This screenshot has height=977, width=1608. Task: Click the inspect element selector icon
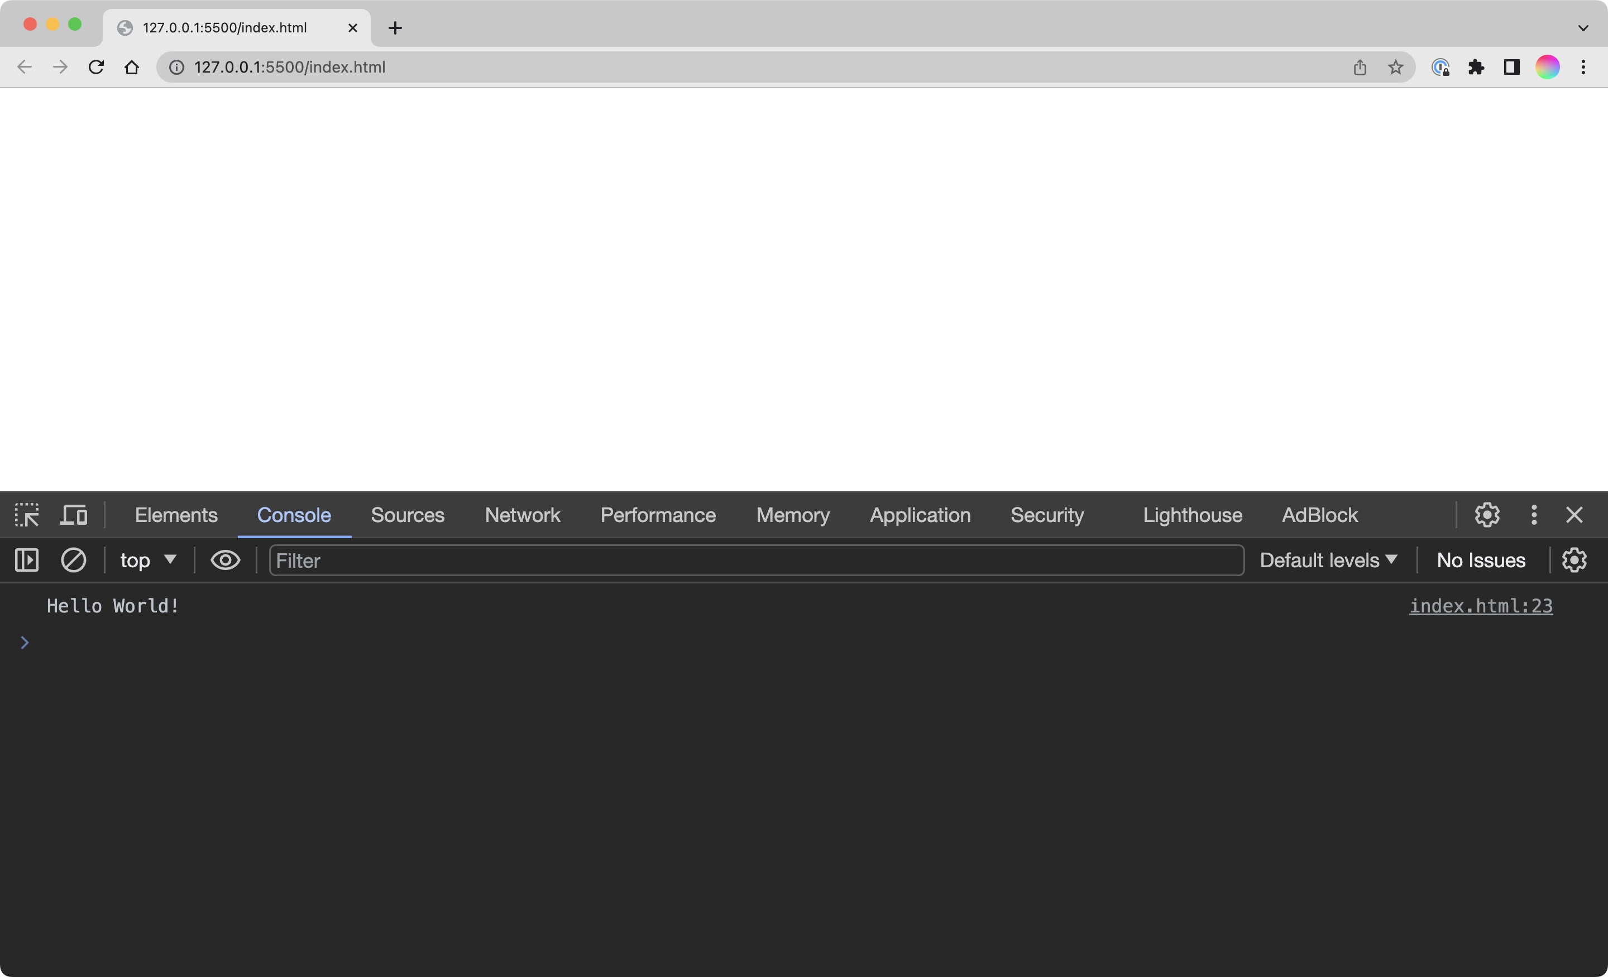pyautogui.click(x=27, y=515)
